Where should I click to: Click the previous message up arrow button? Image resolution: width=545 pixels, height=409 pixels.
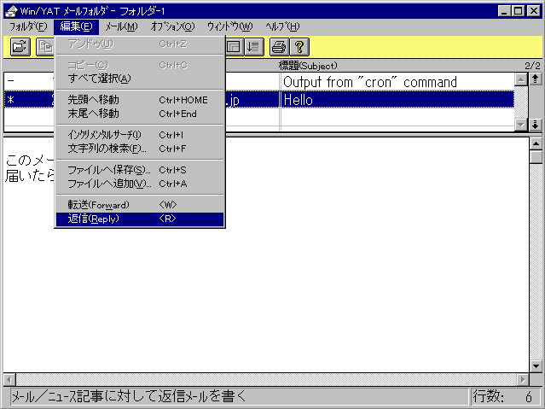[x=536, y=79]
